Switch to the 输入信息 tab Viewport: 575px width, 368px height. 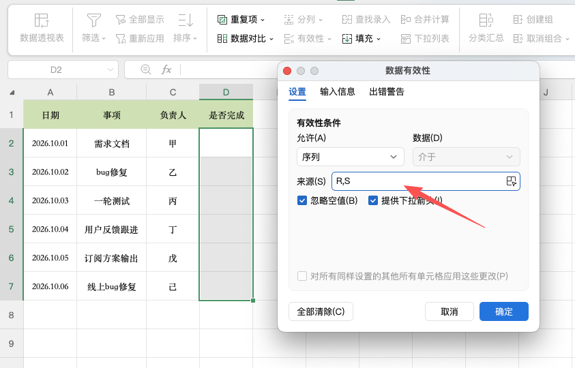point(338,91)
